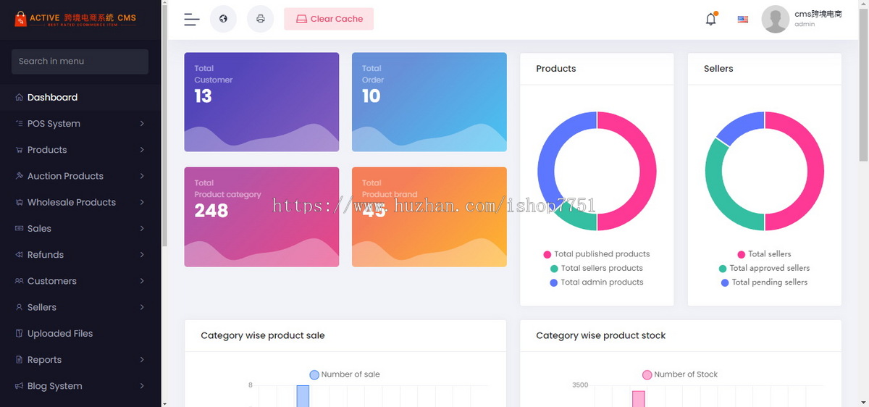The image size is (869, 407).
Task: Select Customers in the sidebar menu
Action: pos(80,281)
